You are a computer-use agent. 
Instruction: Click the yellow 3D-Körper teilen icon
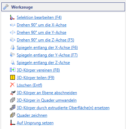coord(13,77)
